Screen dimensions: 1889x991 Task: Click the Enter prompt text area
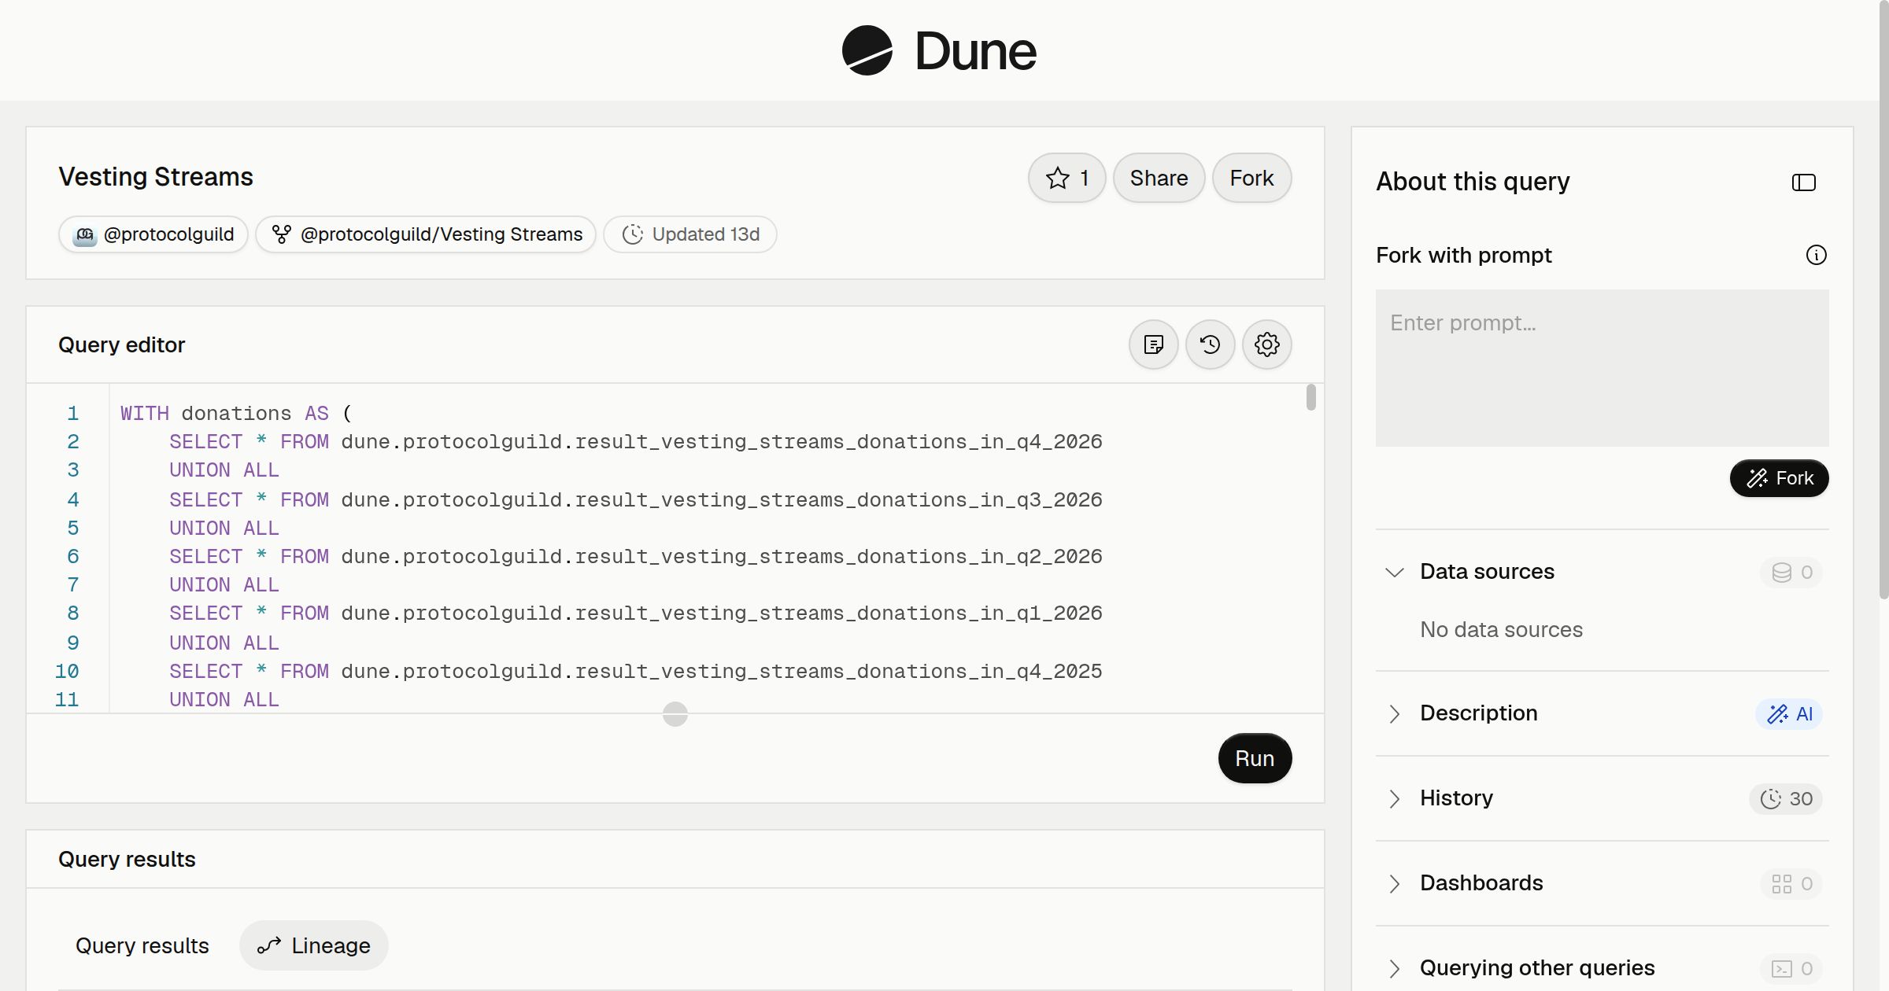[x=1602, y=368]
